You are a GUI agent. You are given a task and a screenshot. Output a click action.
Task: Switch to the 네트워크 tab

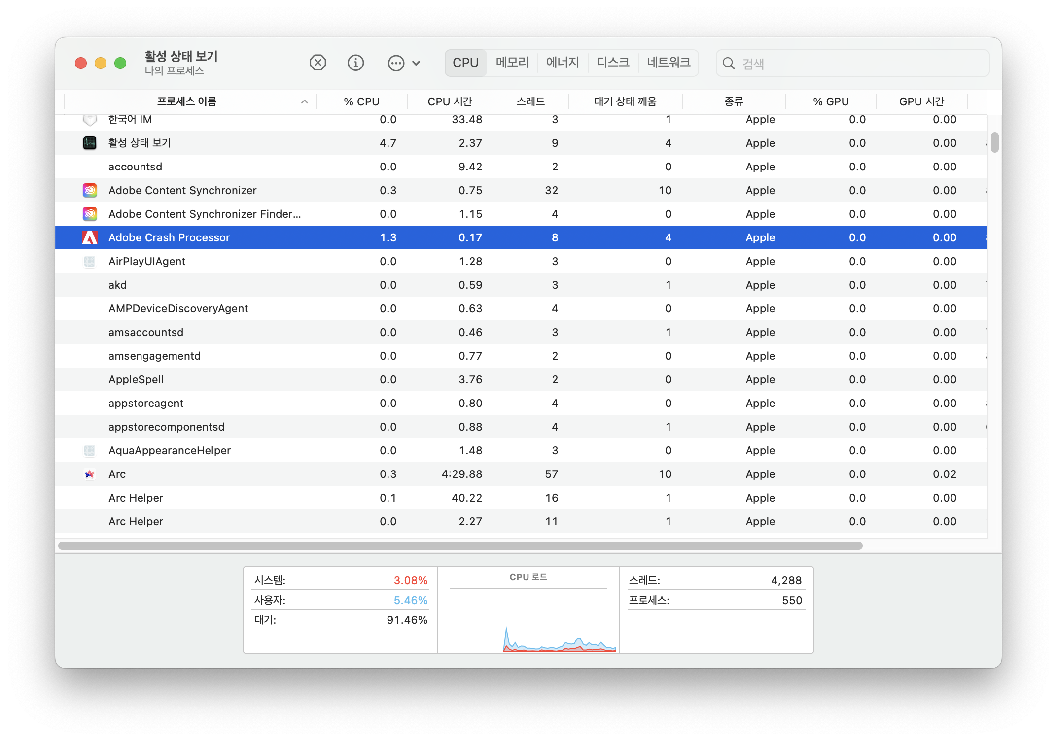669,63
